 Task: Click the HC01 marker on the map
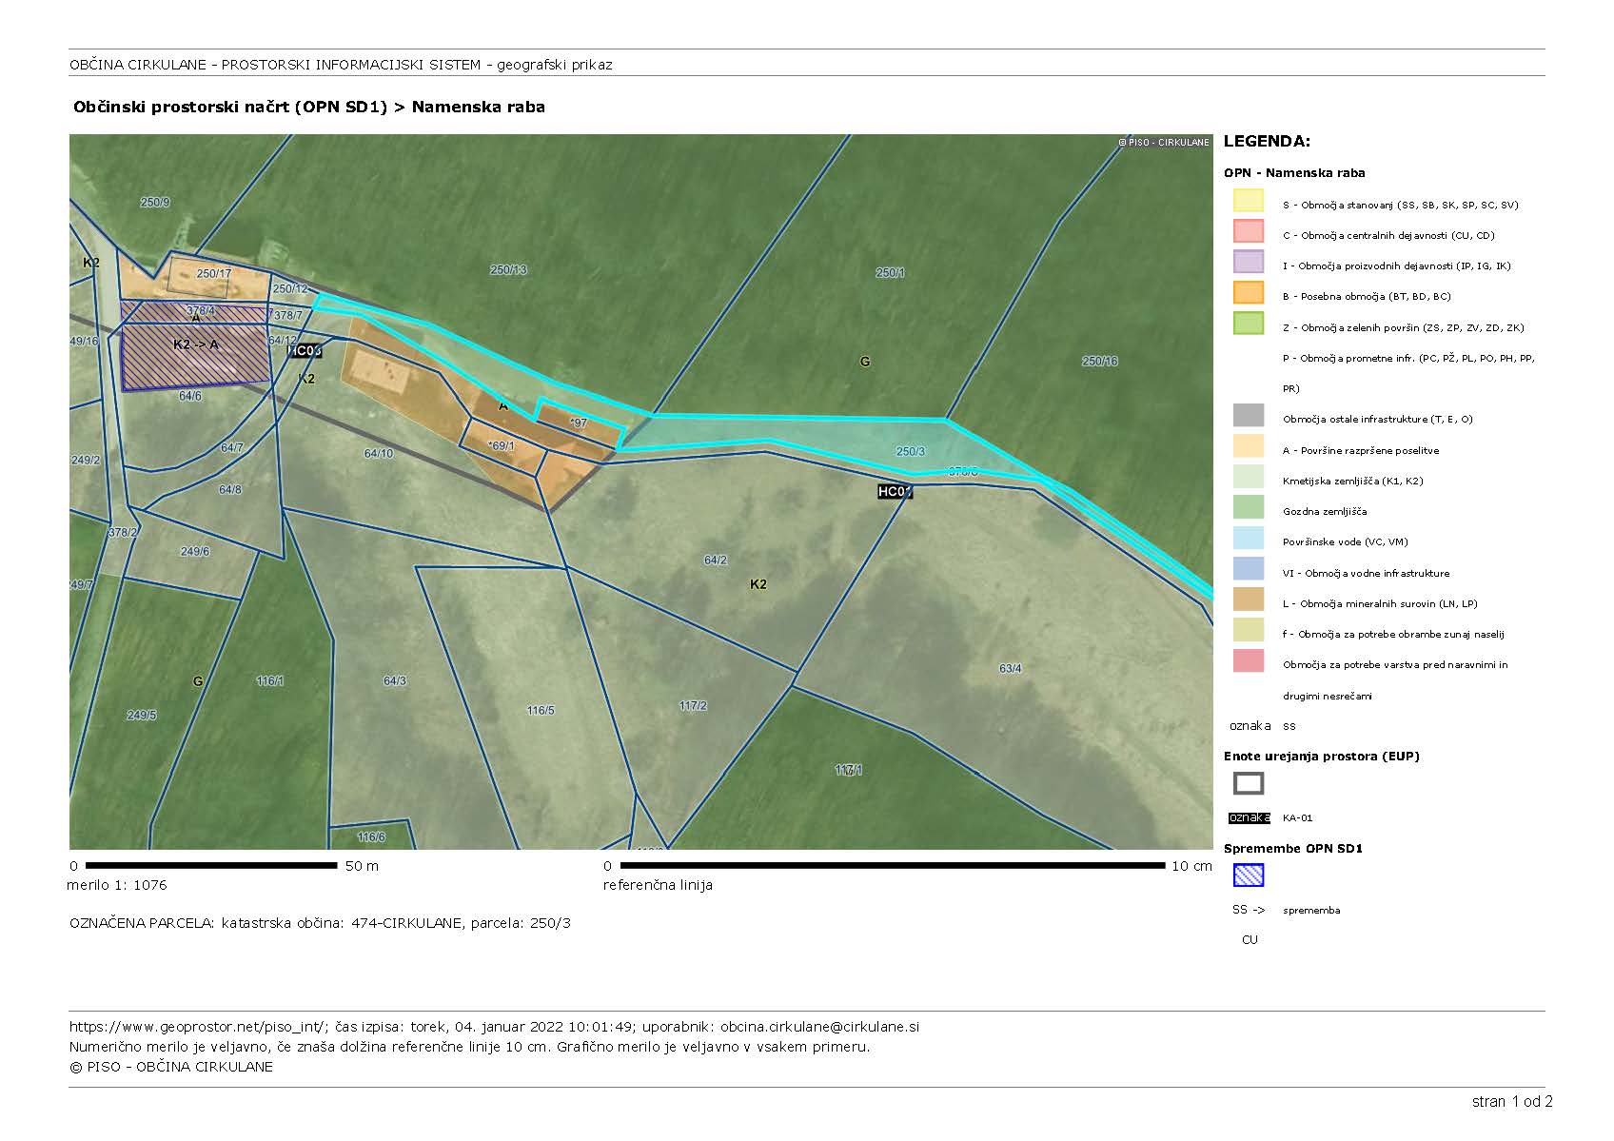pyautogui.click(x=895, y=492)
